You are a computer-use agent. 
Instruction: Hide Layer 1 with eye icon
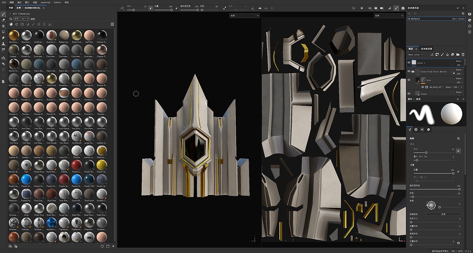409,63
